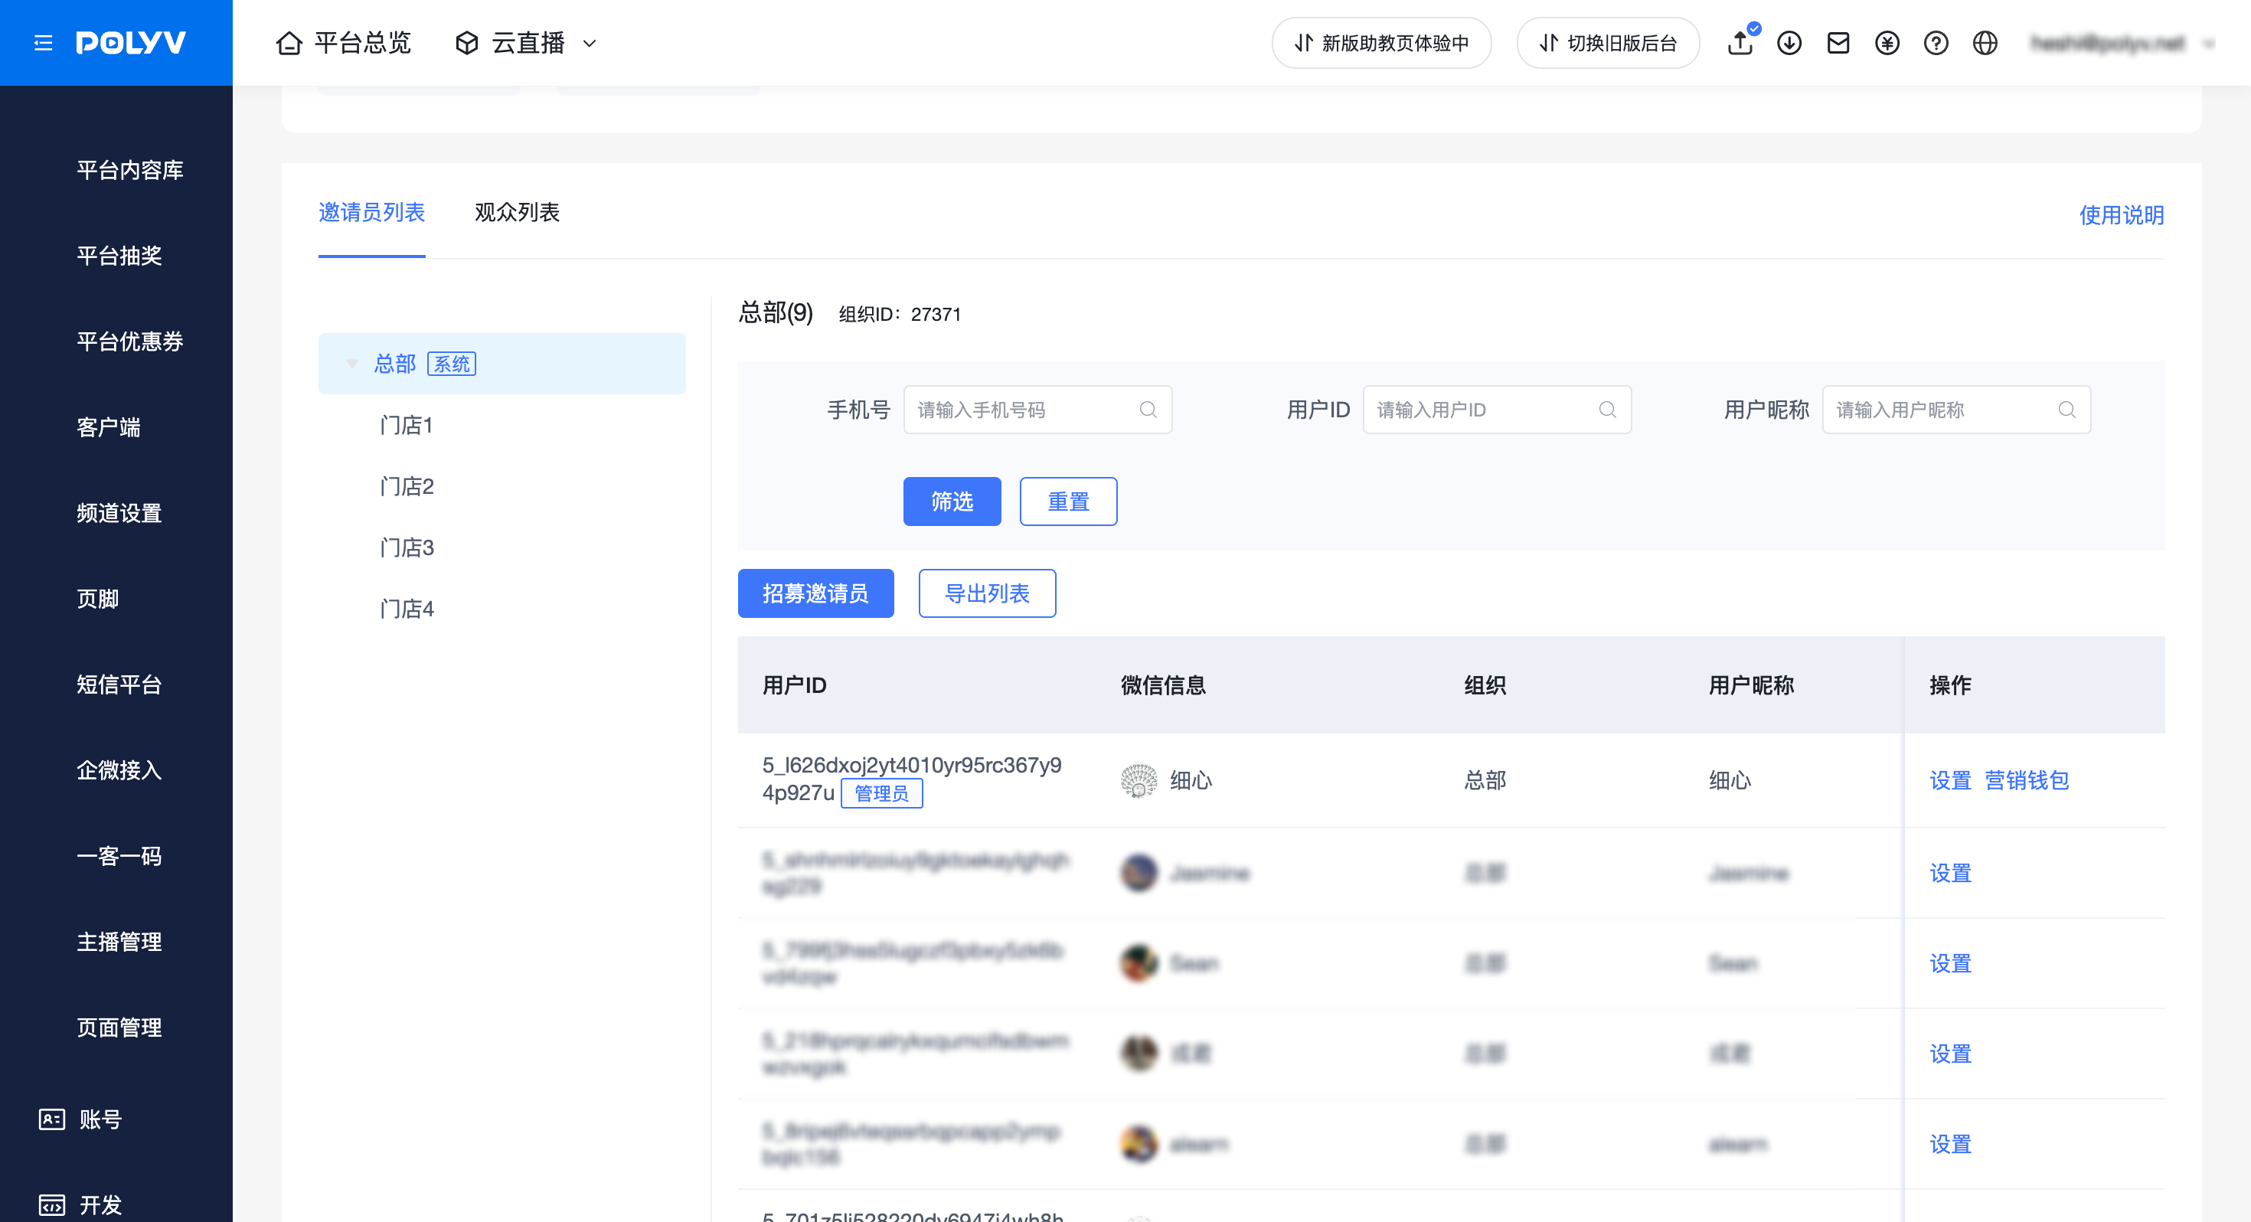Screen dimensions: 2251x1222
Task: Focus the 用户昵称 input field
Action: click(x=1955, y=410)
